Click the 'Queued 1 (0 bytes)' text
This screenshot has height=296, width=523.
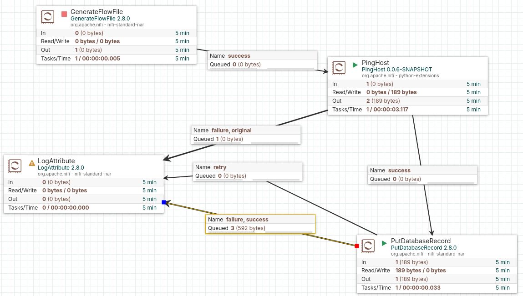tap(218, 139)
